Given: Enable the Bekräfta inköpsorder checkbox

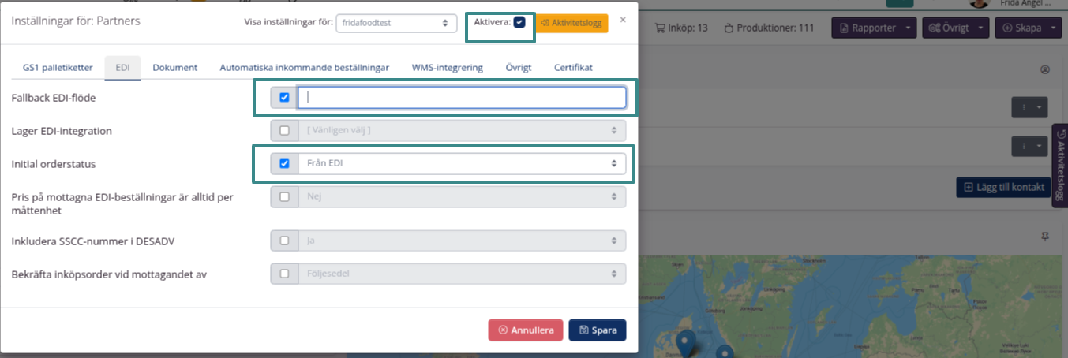Looking at the screenshot, I should (x=284, y=274).
